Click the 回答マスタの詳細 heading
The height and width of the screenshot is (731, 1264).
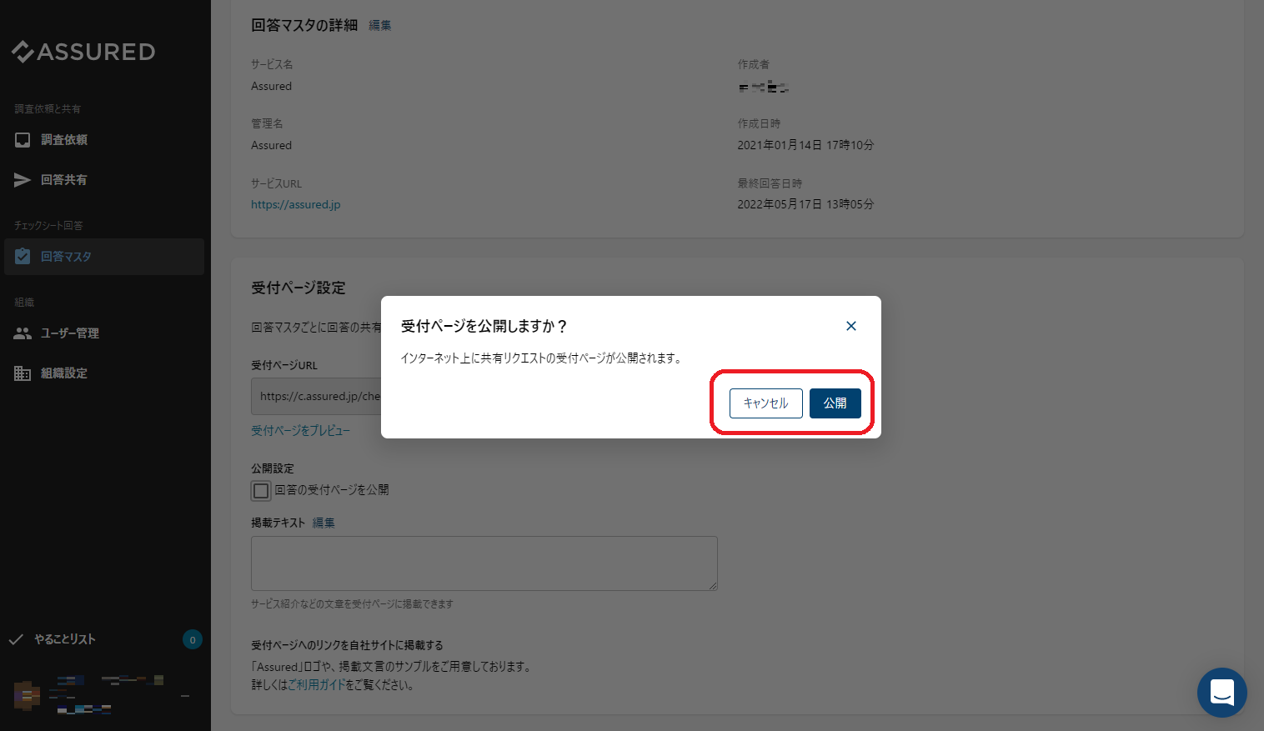(x=304, y=26)
